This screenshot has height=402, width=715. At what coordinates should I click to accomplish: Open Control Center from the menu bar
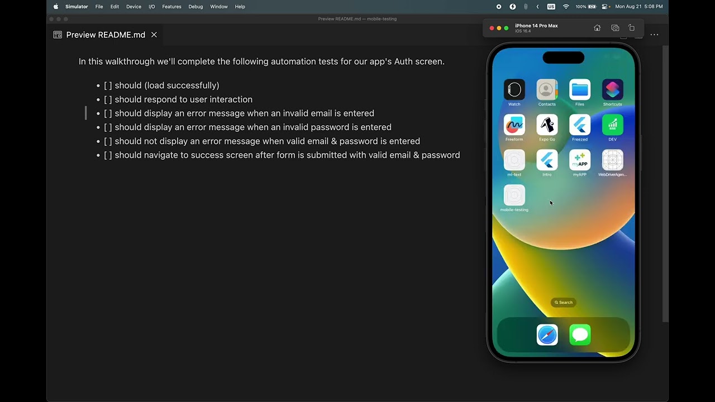click(605, 7)
